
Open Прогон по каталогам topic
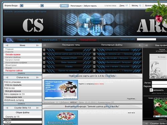(x=69, y=71)
